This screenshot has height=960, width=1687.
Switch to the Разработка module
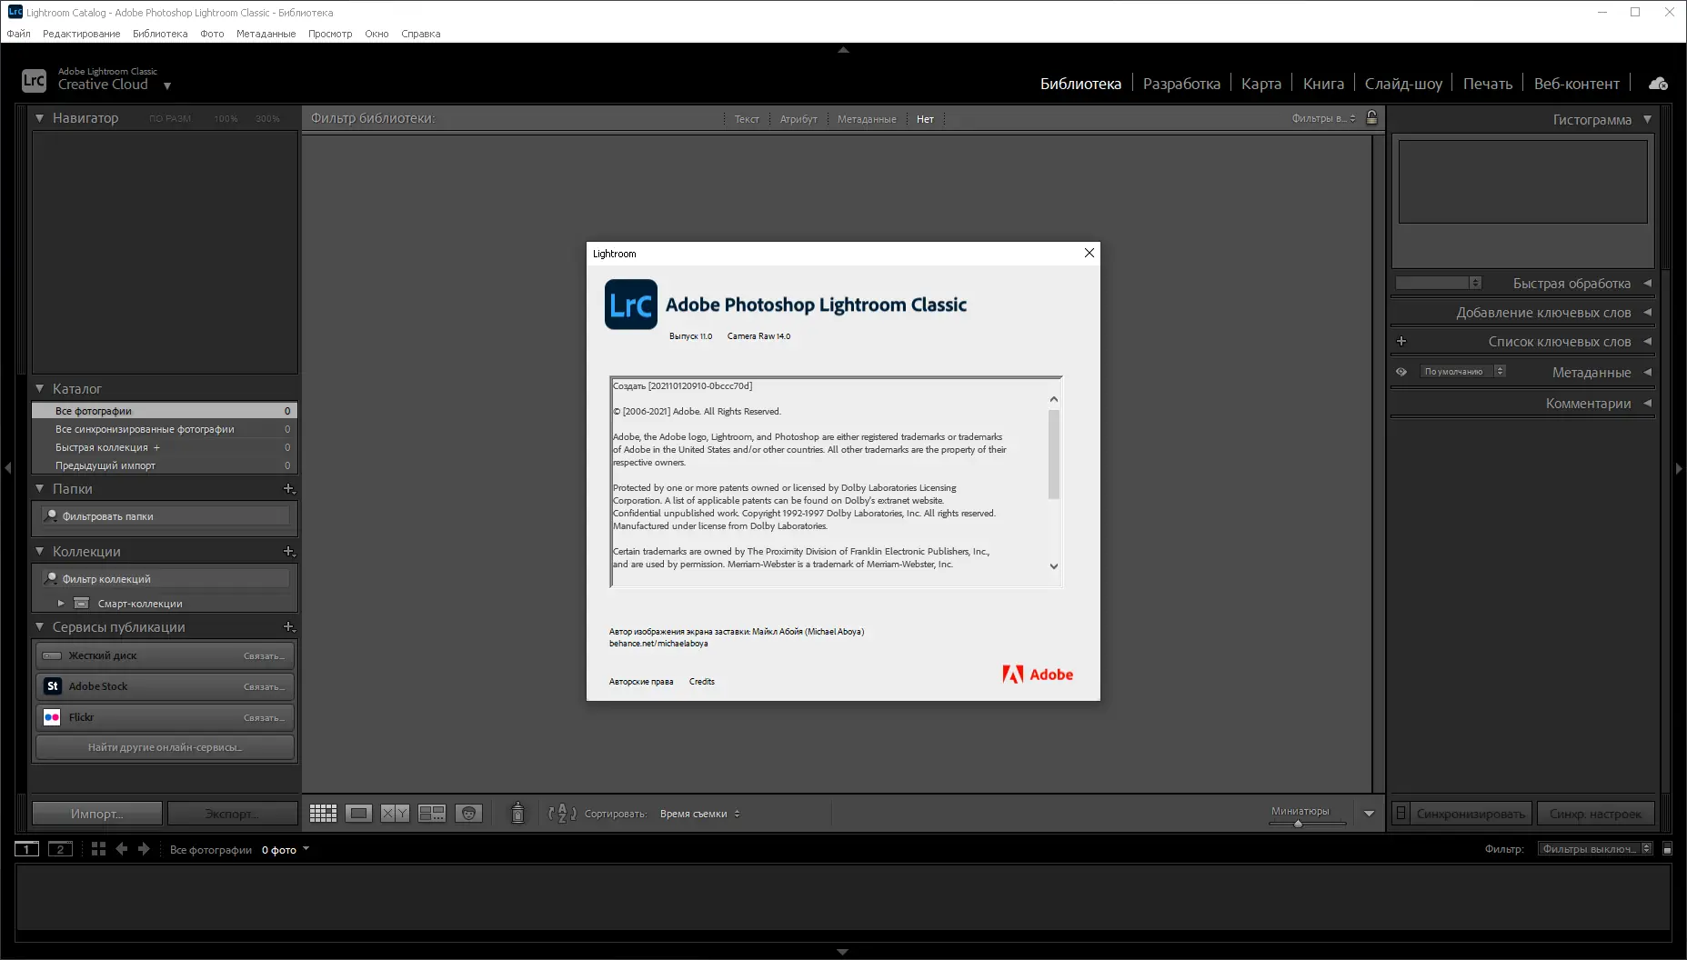pyautogui.click(x=1181, y=83)
